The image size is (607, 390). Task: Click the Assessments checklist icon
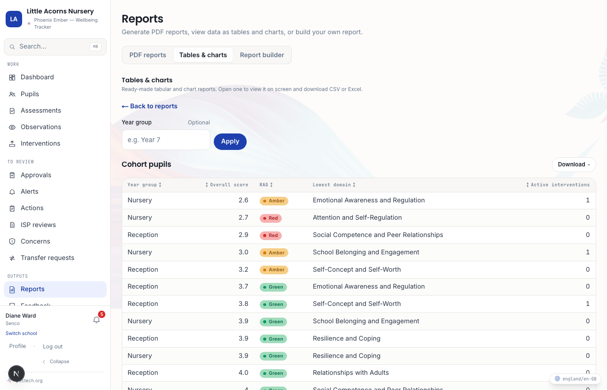pos(12,111)
